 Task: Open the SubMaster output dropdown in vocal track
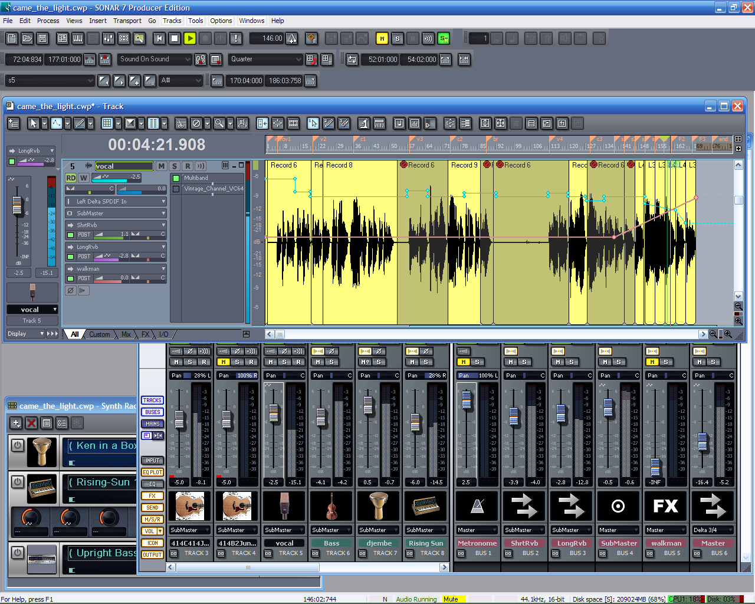(x=116, y=214)
